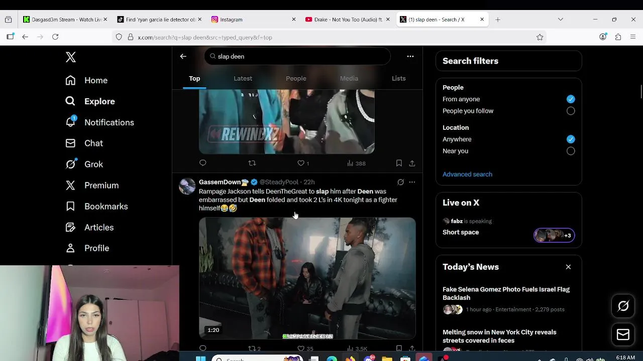The height and width of the screenshot is (361, 643).
Task: Open the browser hamburger application menu
Action: 633,37
